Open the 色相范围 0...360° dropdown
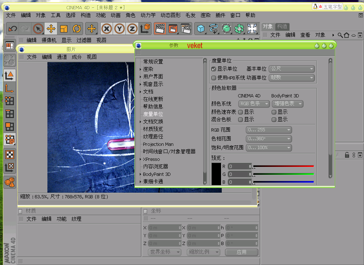Screen dimensions: 364x265 click(x=269, y=139)
